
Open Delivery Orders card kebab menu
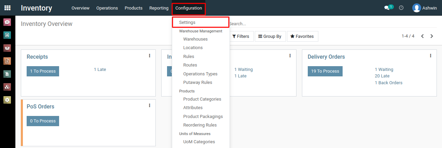click(x=430, y=56)
